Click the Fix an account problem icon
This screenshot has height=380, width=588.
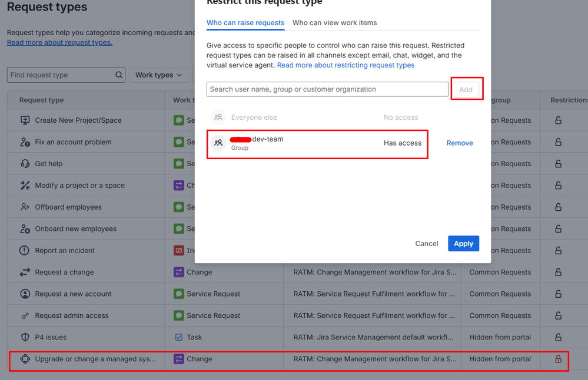[x=25, y=142]
